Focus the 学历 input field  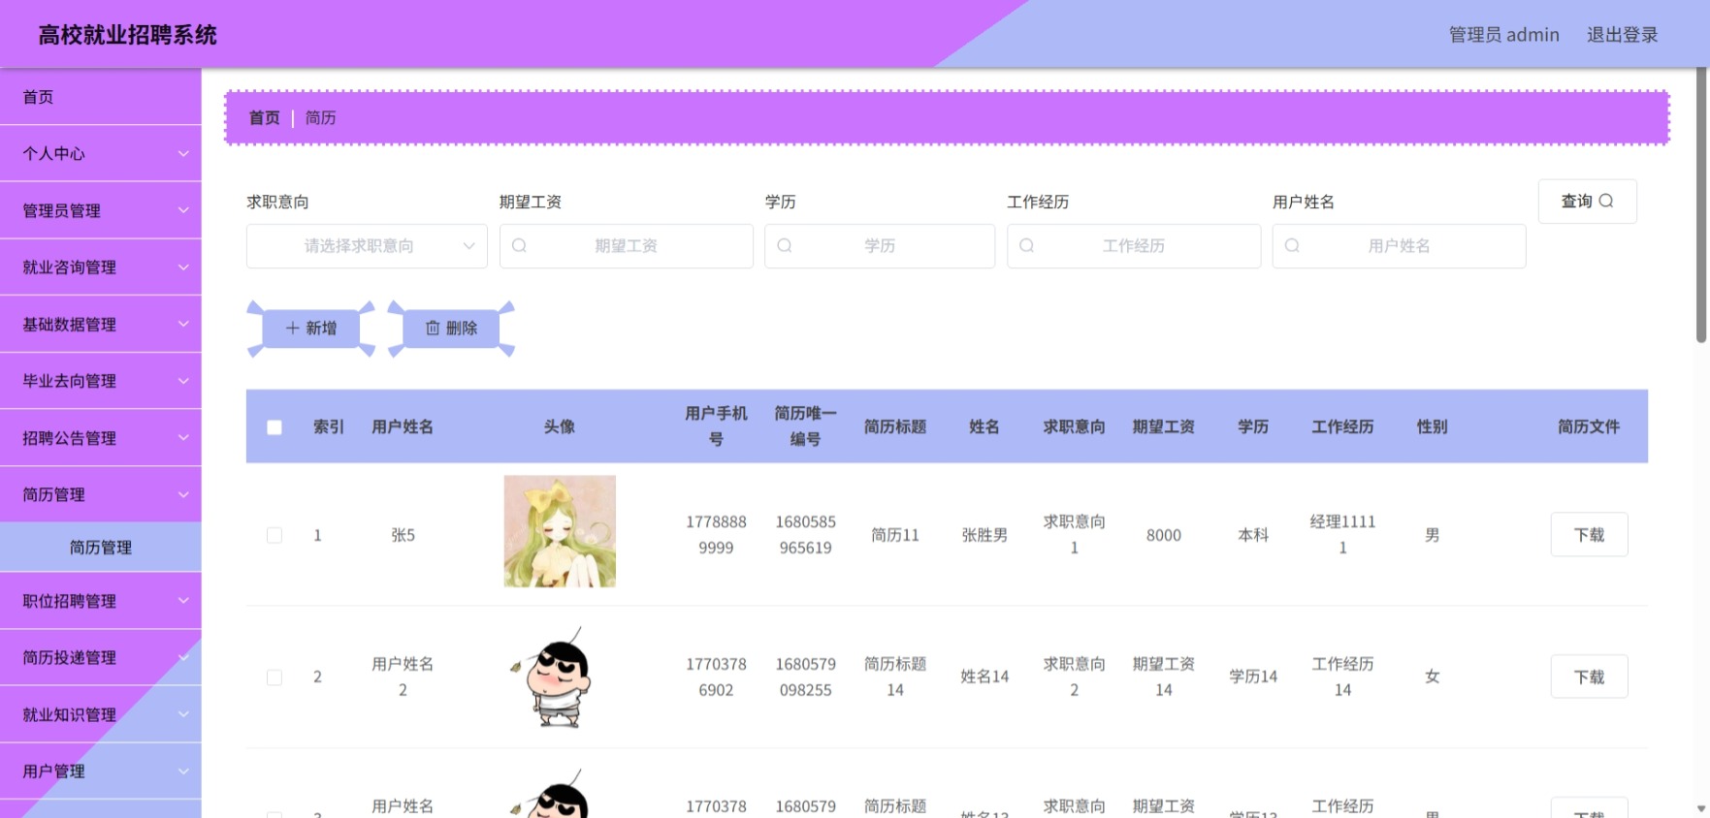(x=880, y=246)
